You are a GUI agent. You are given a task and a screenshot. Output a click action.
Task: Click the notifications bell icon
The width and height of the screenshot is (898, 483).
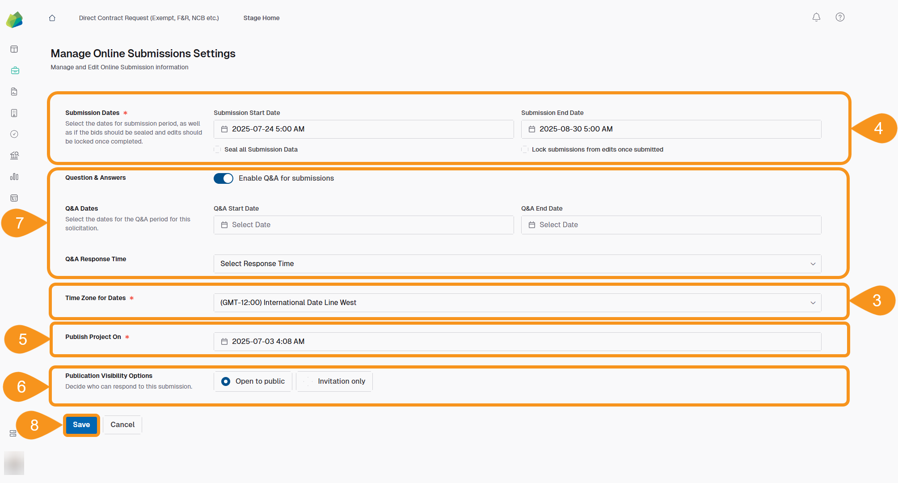[816, 17]
